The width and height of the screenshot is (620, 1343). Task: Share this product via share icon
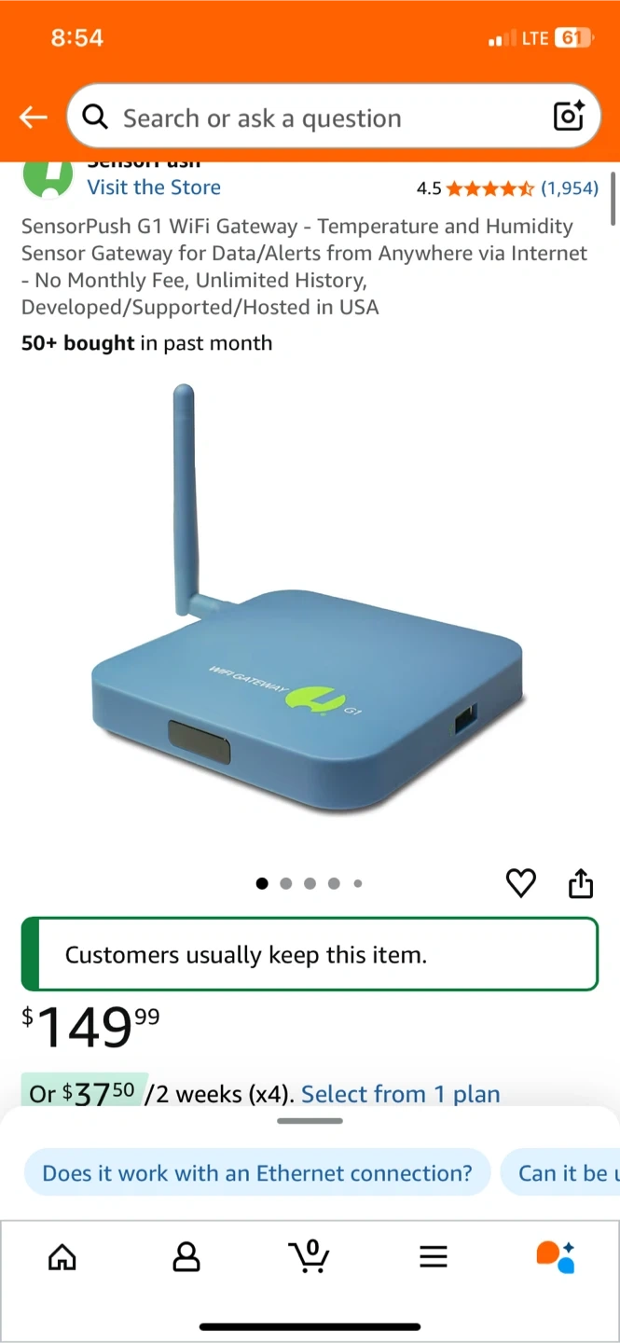(x=581, y=883)
